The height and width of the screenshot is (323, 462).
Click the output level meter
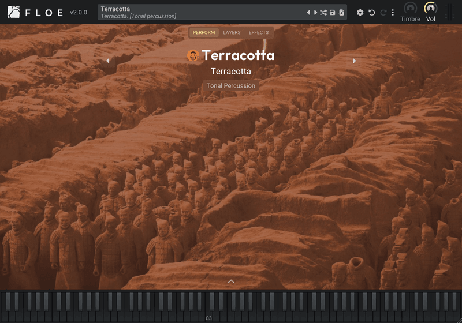[449, 12]
